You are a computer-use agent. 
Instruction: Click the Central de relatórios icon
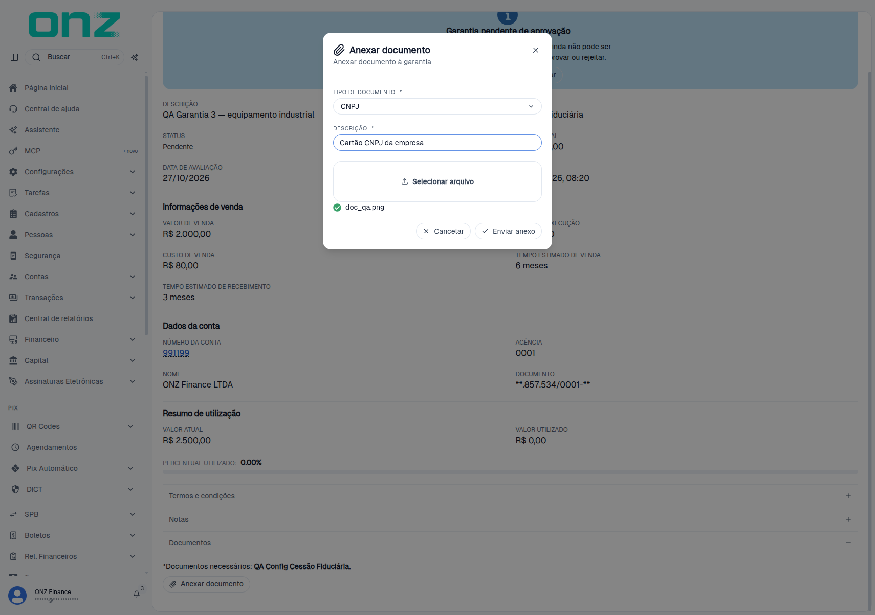click(13, 318)
